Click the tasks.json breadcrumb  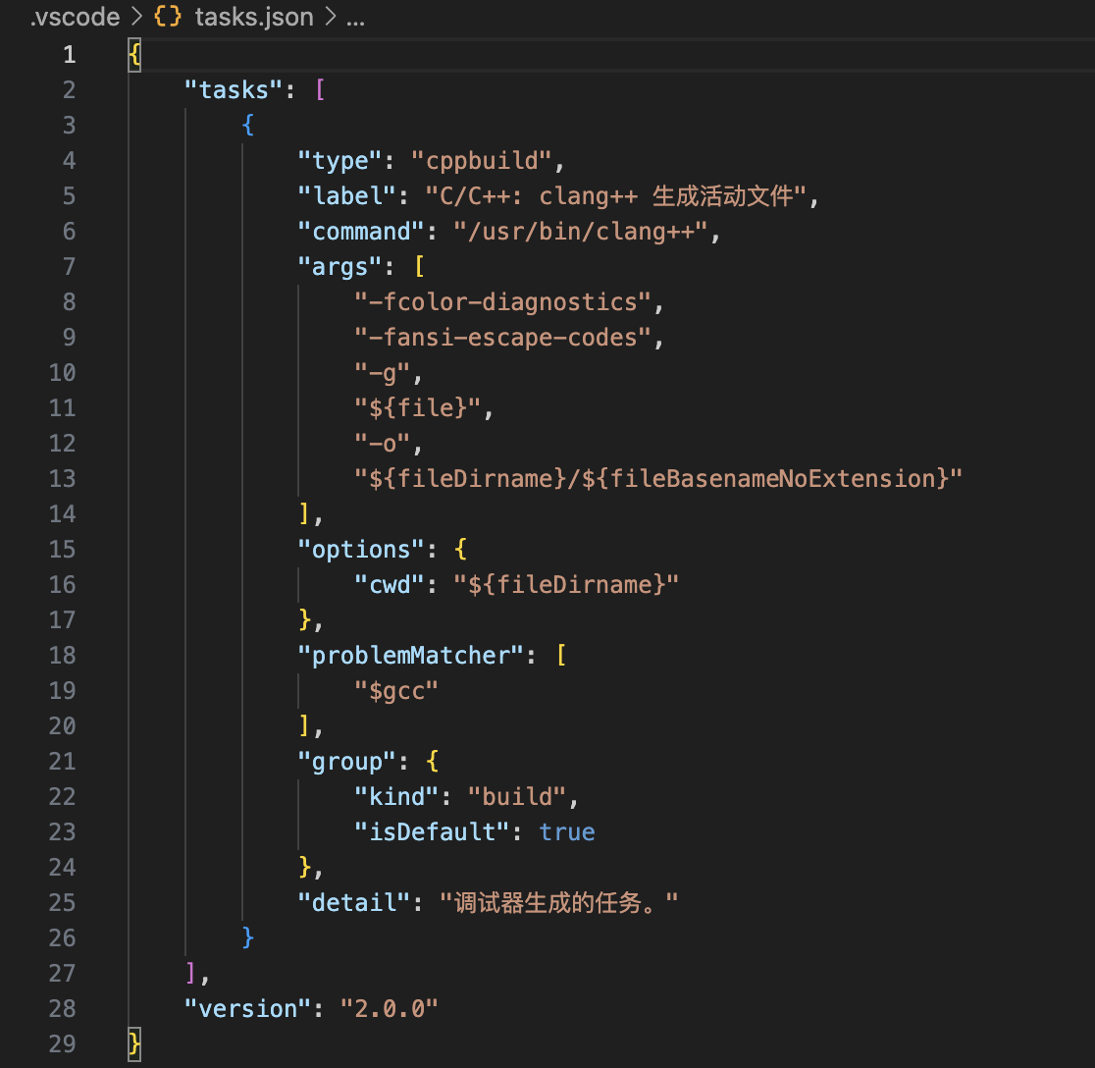tap(254, 17)
